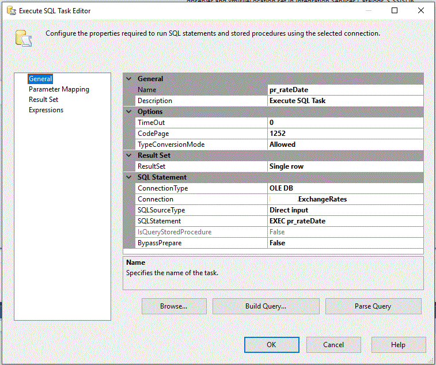Click the Execute SQL Task title bar icon
This screenshot has width=436, height=365.
coord(12,10)
